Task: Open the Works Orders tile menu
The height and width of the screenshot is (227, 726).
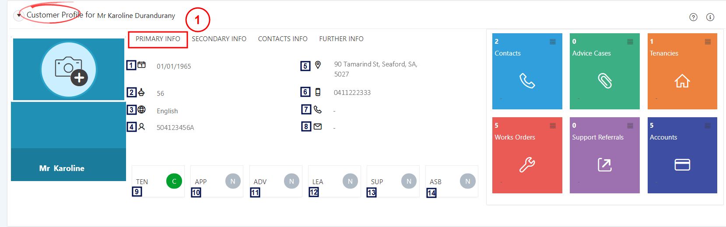Action: (553, 126)
